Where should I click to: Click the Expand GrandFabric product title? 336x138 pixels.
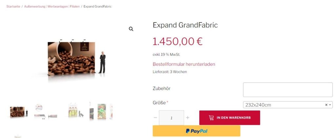point(185,25)
